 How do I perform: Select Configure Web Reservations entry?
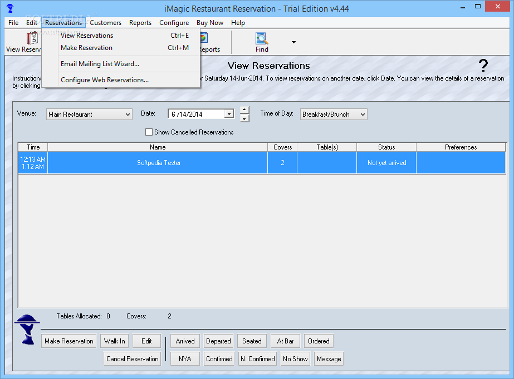click(x=121, y=80)
